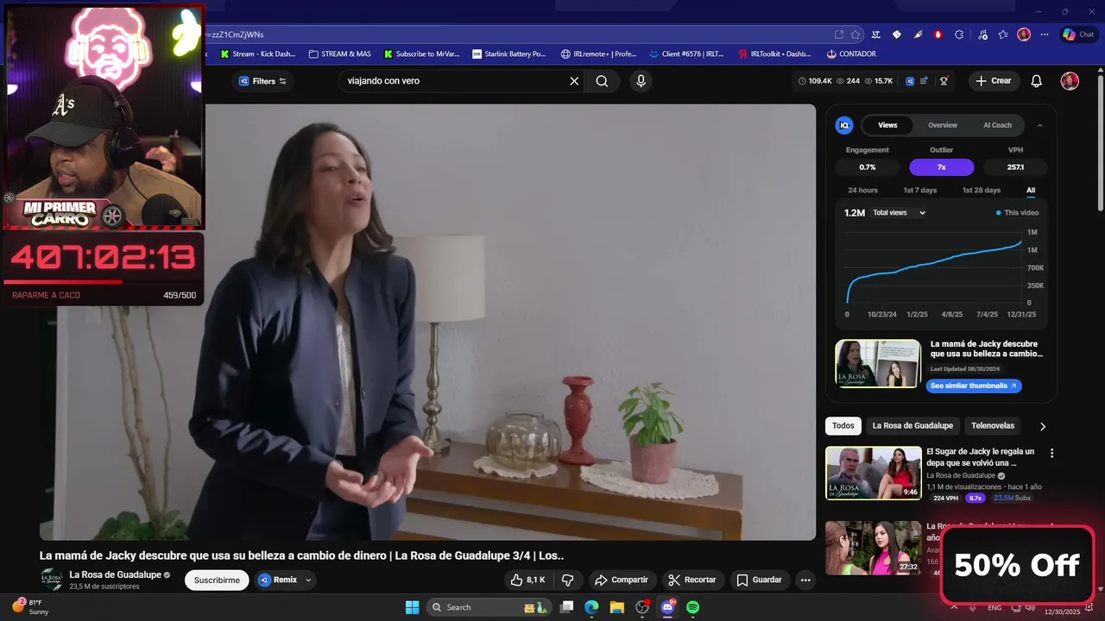
Task: Open the YouTube account avatar menu
Action: [x=1070, y=81]
